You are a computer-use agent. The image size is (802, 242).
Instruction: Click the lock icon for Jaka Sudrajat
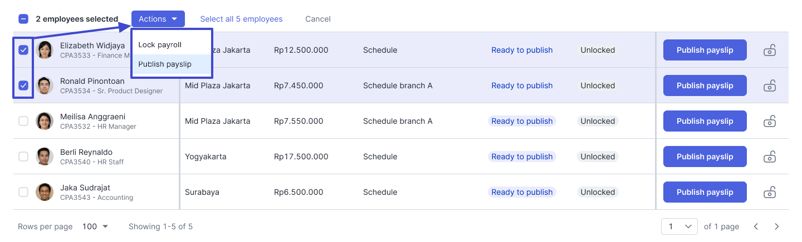pos(770,193)
